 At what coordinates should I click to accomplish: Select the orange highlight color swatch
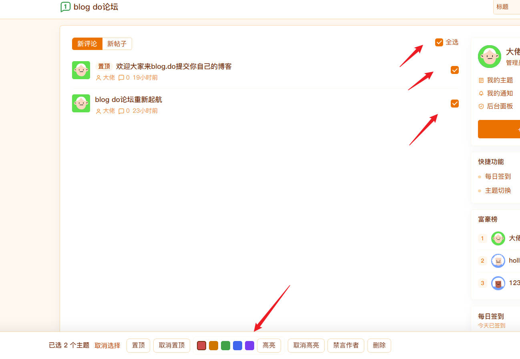[214, 345]
